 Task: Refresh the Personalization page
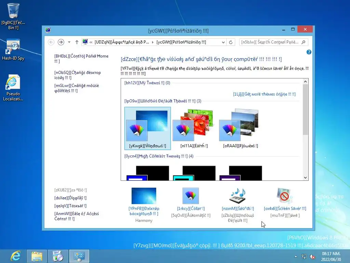(x=231, y=42)
